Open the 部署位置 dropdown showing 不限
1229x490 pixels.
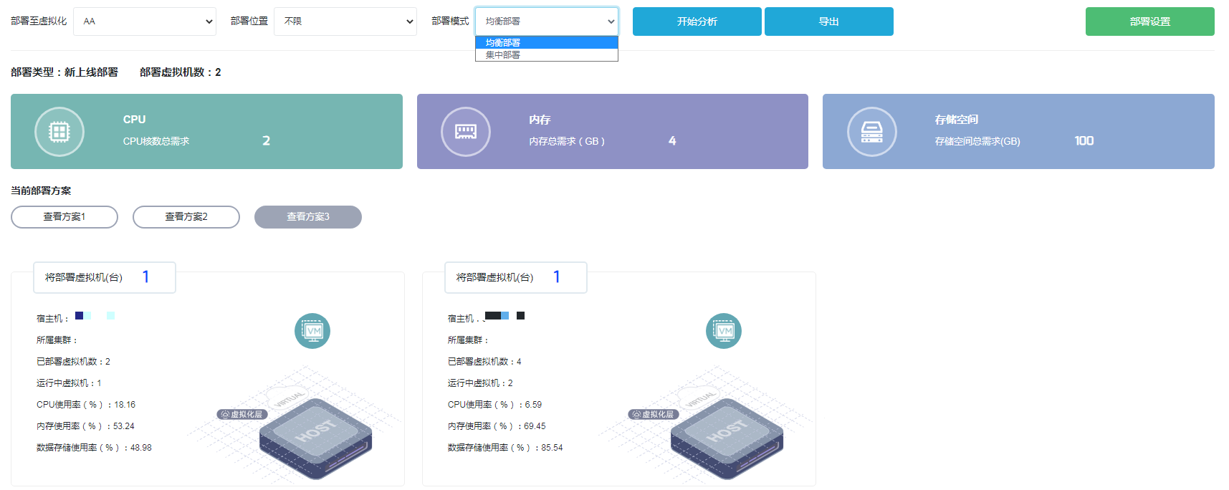coord(345,21)
